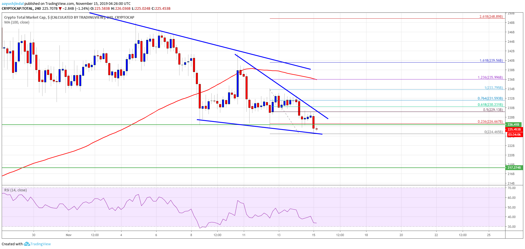Screen dimensions: 525x249
Task: Click the 11 date axis label
Action: tap(244, 235)
